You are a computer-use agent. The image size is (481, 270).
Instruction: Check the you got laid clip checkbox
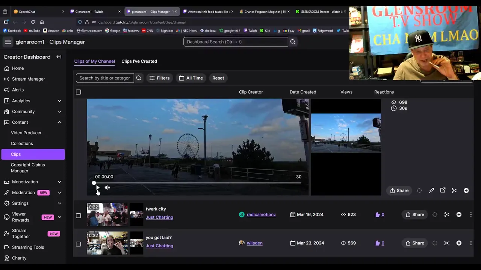[79, 244]
